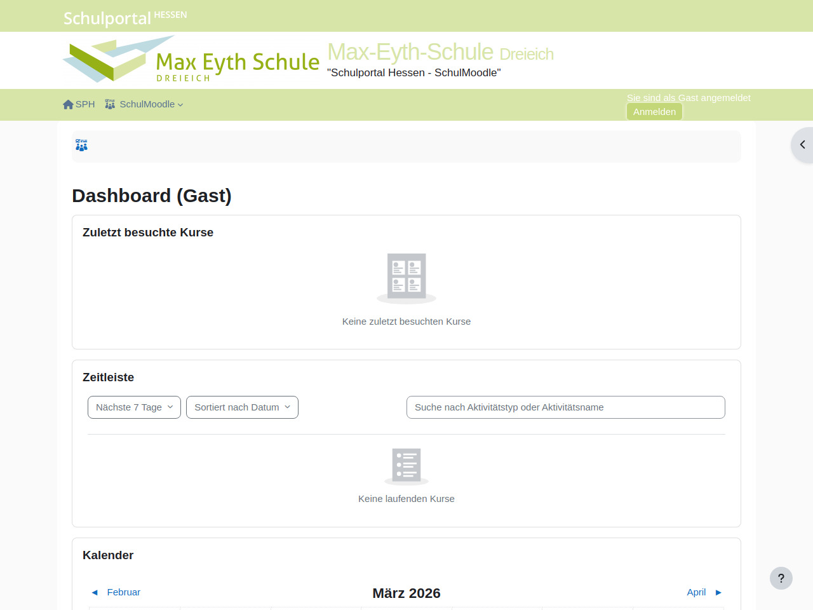
Task: Click the activity search input field
Action: [x=565, y=407]
